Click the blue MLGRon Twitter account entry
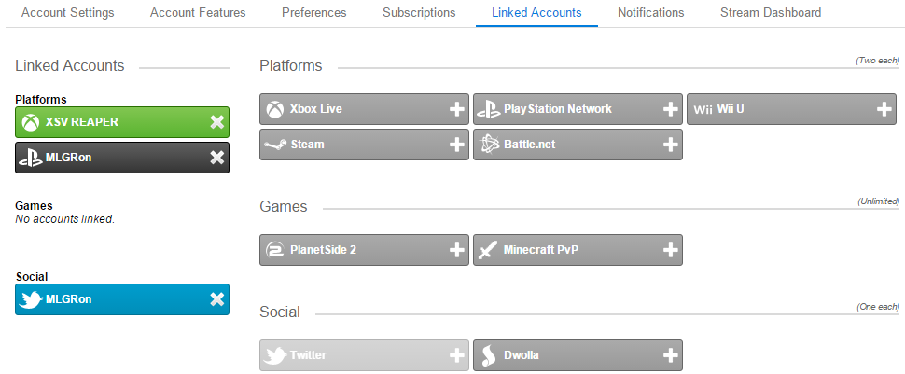Image resolution: width=905 pixels, height=374 pixels. (x=122, y=299)
